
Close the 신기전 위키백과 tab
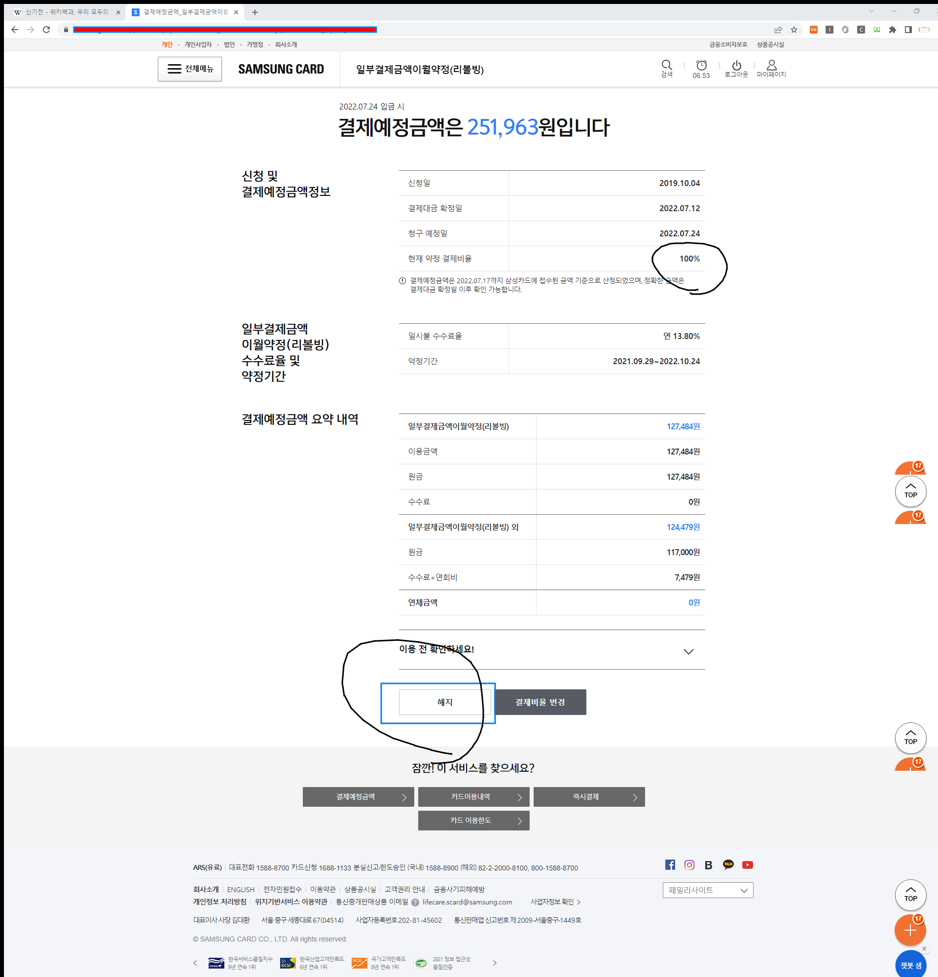[x=118, y=12]
